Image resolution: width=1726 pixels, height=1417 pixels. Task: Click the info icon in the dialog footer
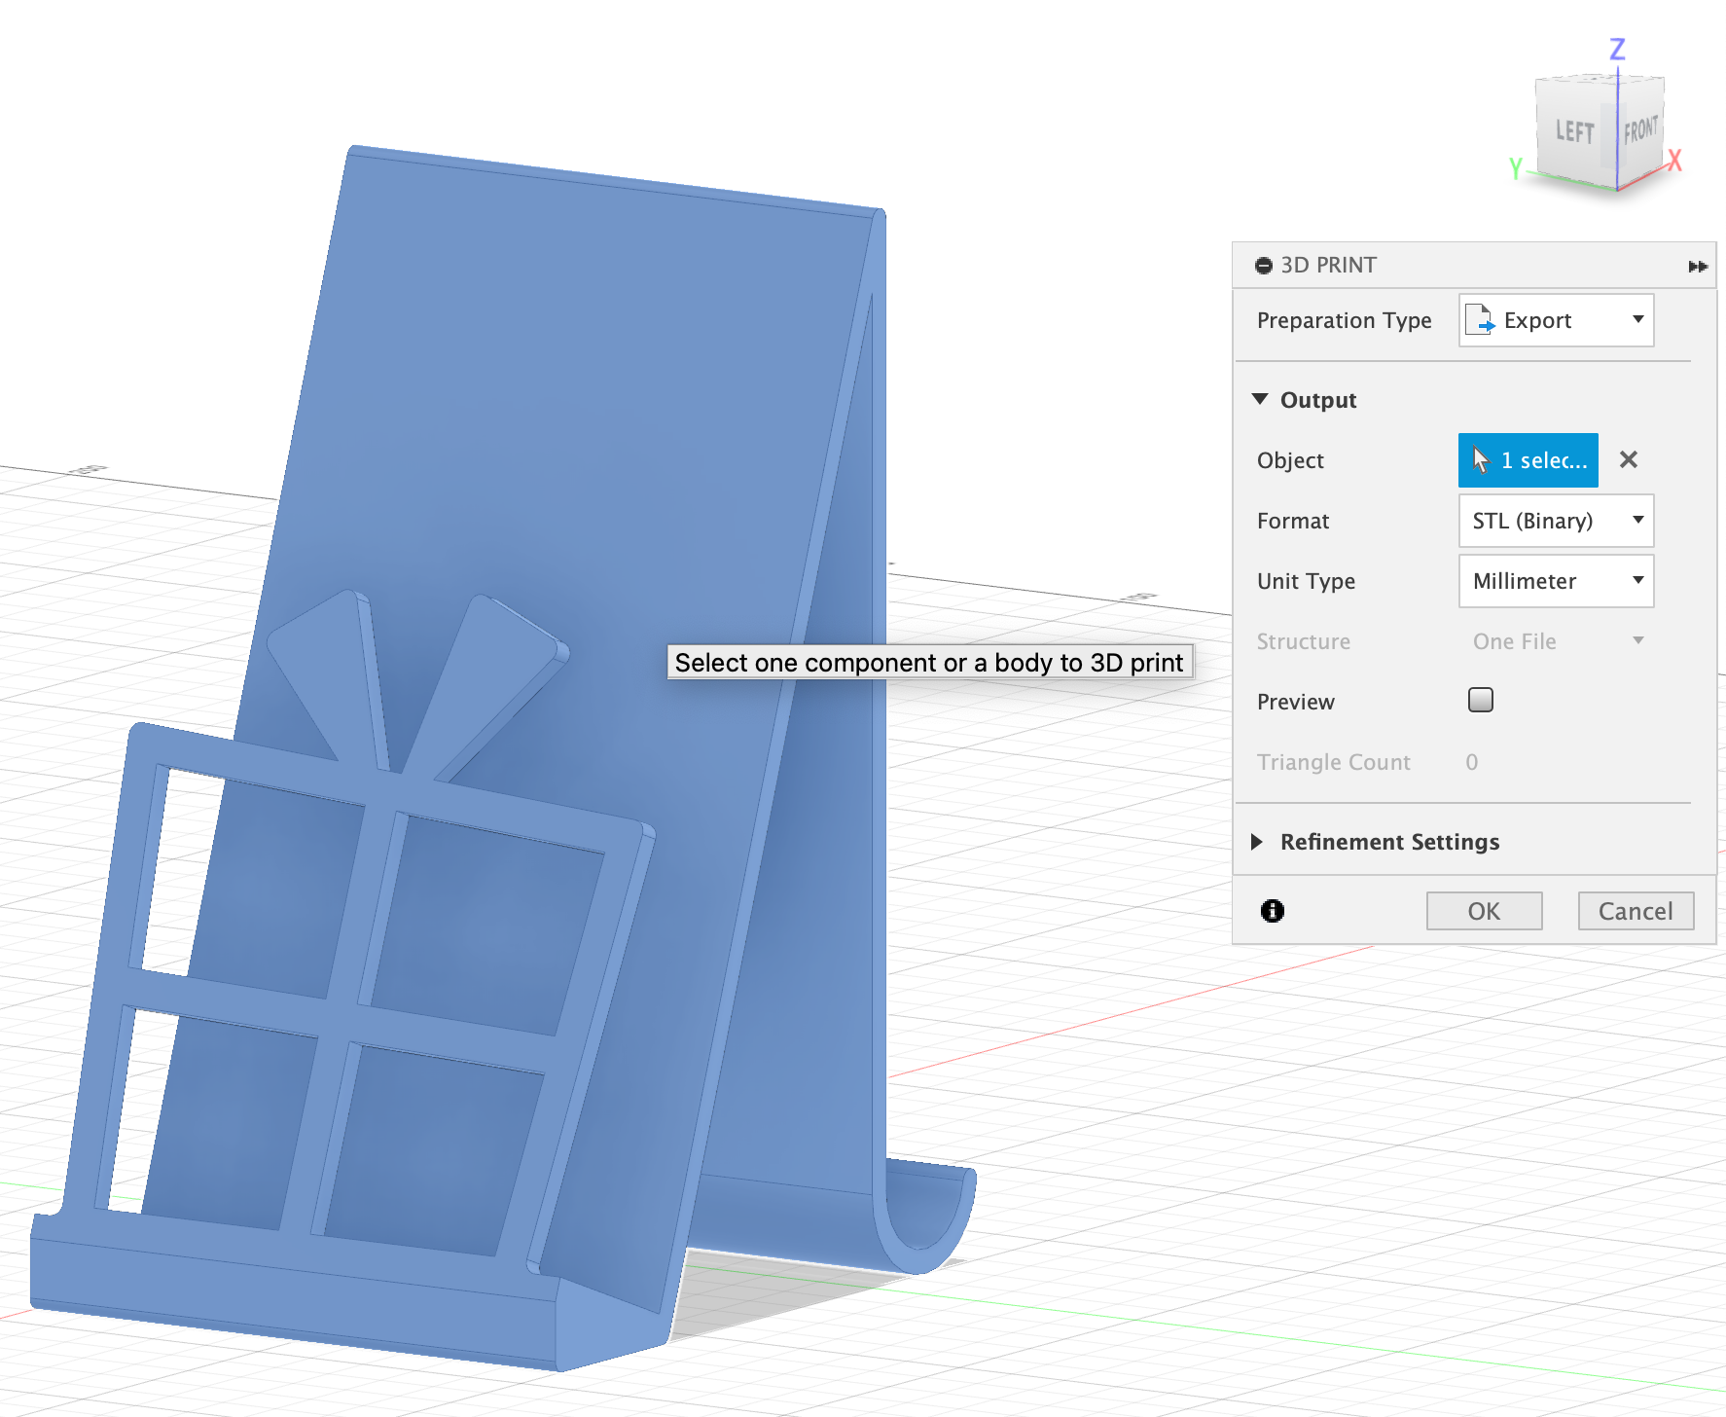point(1272,911)
